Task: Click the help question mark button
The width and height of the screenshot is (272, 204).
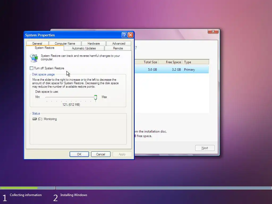Action: tap(124, 35)
